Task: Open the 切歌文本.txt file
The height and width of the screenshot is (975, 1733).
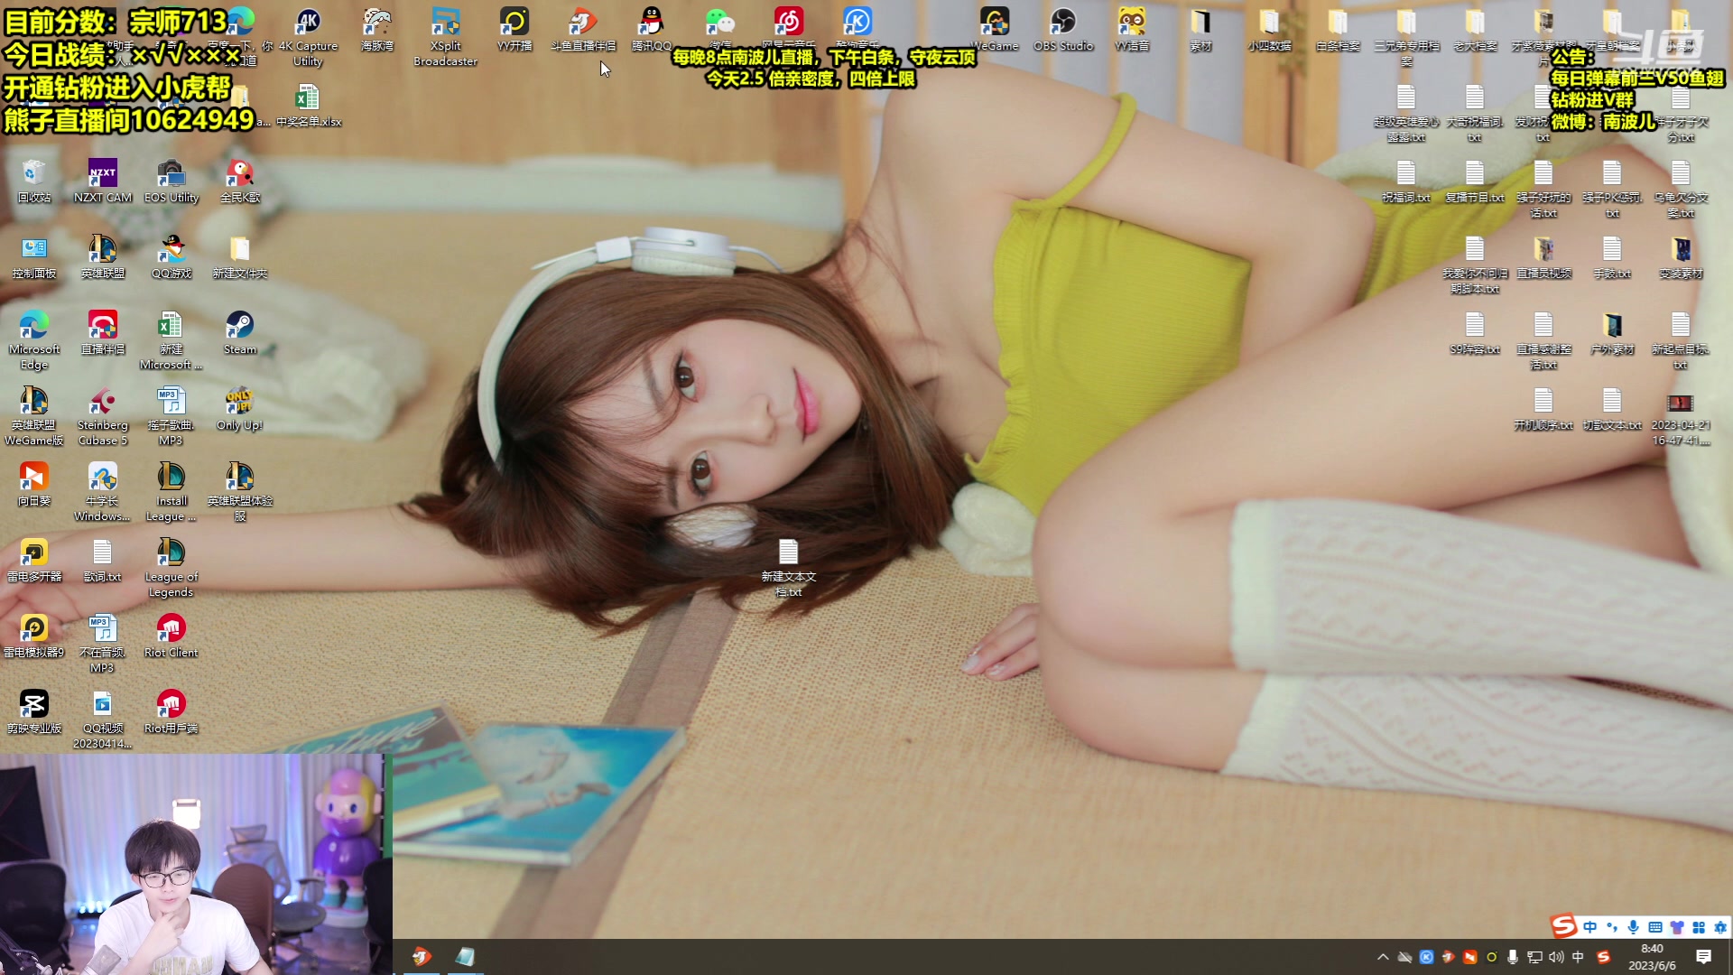Action: coord(1612,408)
